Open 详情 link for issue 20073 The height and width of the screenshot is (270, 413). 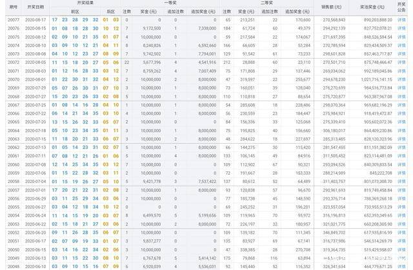coord(401,54)
